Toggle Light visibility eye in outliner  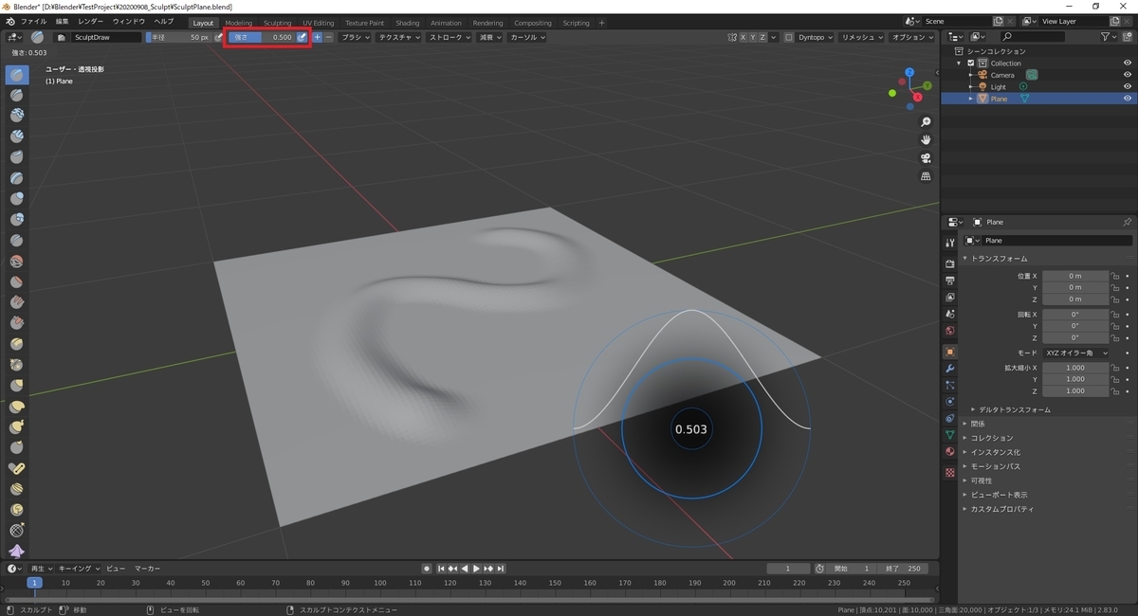tap(1128, 86)
